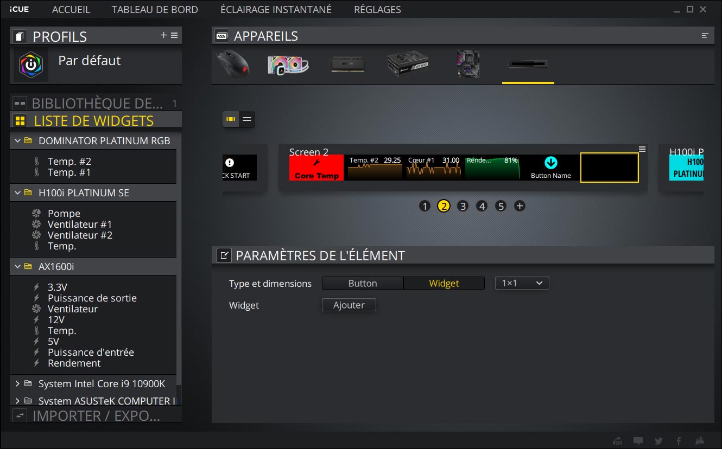Switch to horizontal strip screen view

coord(231,119)
